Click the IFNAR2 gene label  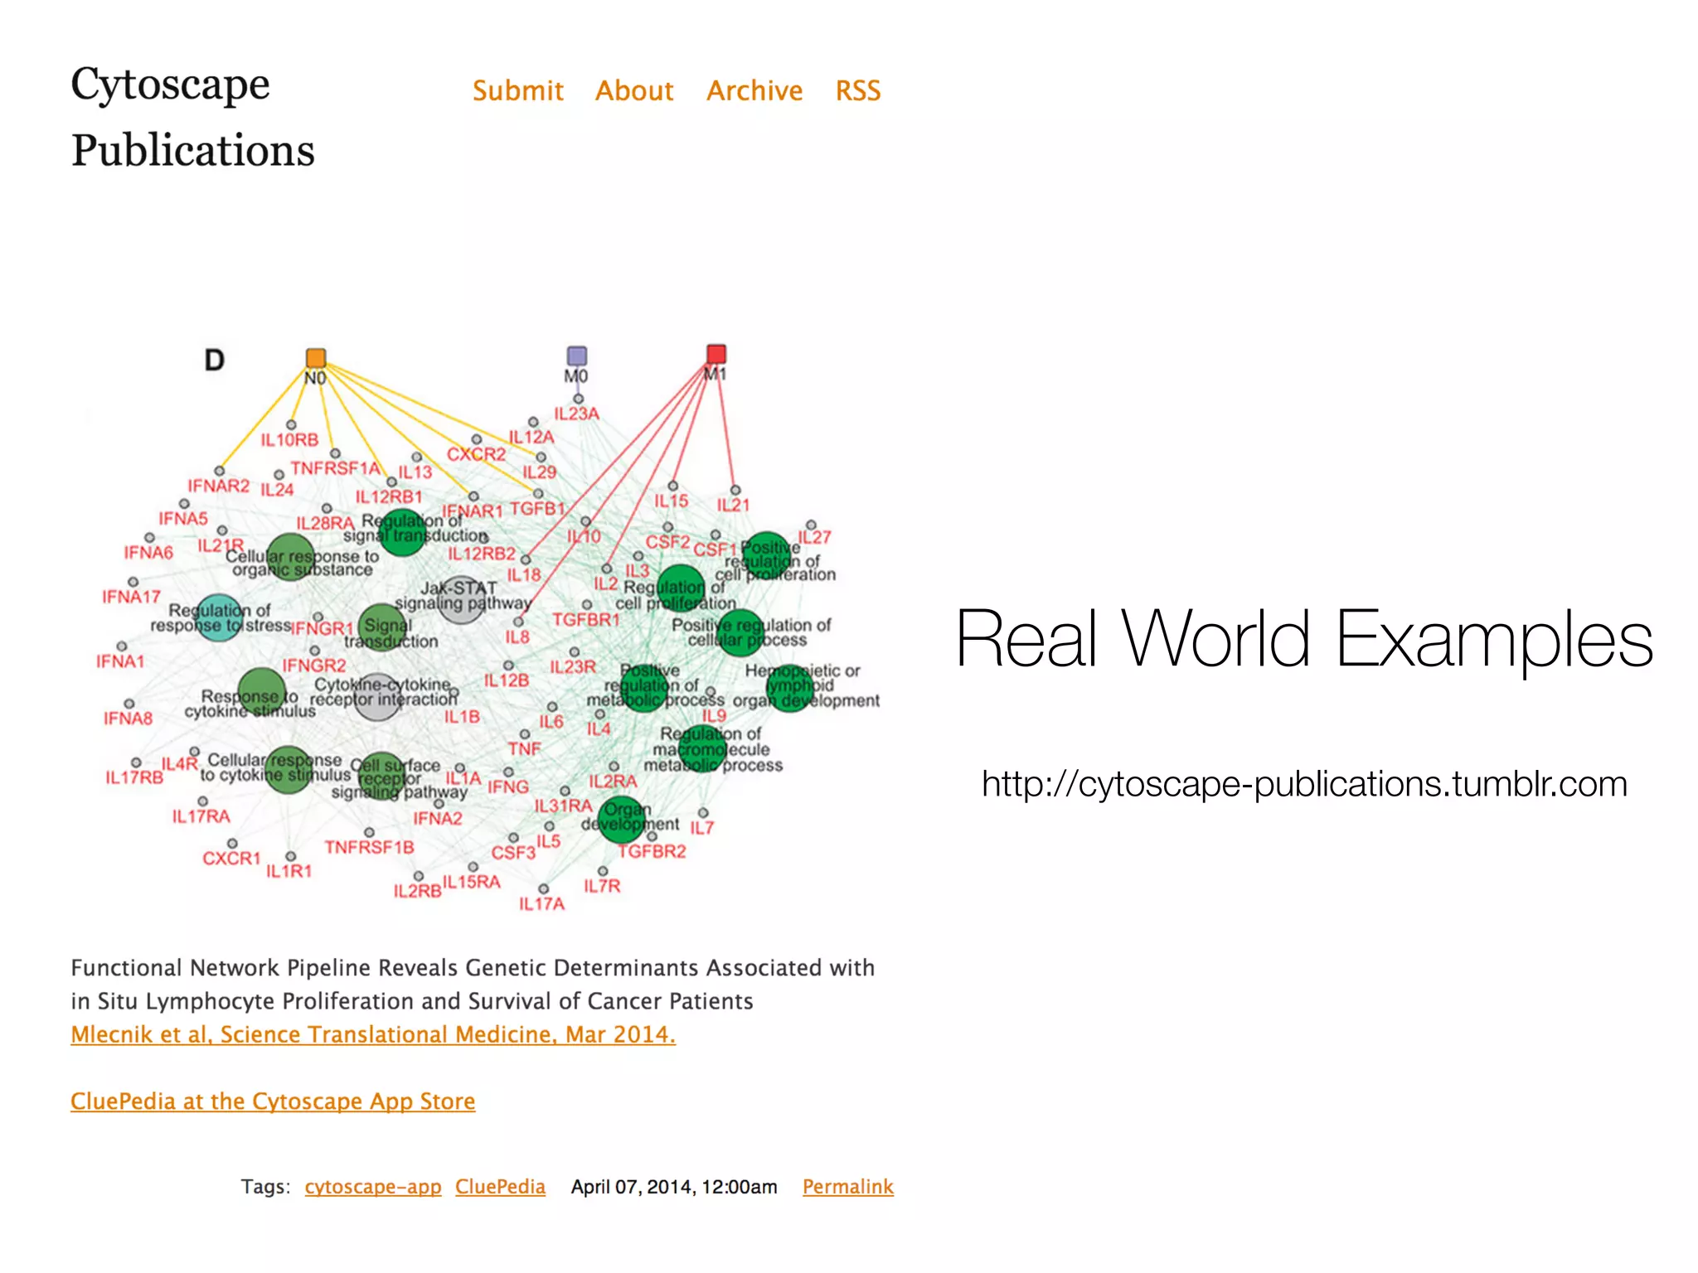coord(218,486)
